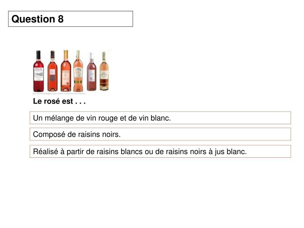Viewport: 304px width, 228px height.
Task: Select answer "Un mélange de vin rouge et de vin blanc"
Action: pos(160,118)
